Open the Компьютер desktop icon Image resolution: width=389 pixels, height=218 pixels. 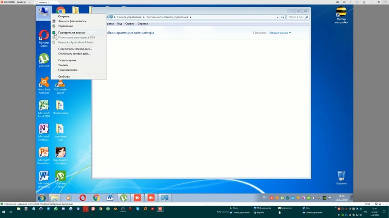[44, 13]
